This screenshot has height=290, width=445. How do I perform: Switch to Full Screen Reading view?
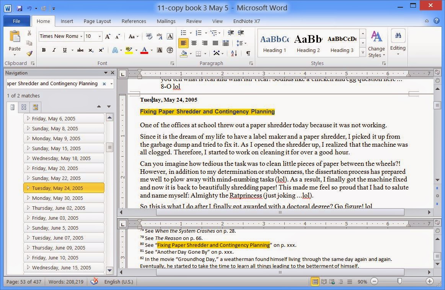coord(324,282)
